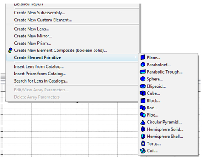Click the Parabolic Trough icon

click(x=143, y=72)
